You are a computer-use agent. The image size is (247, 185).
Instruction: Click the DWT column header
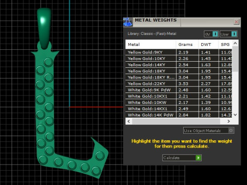(x=208, y=44)
